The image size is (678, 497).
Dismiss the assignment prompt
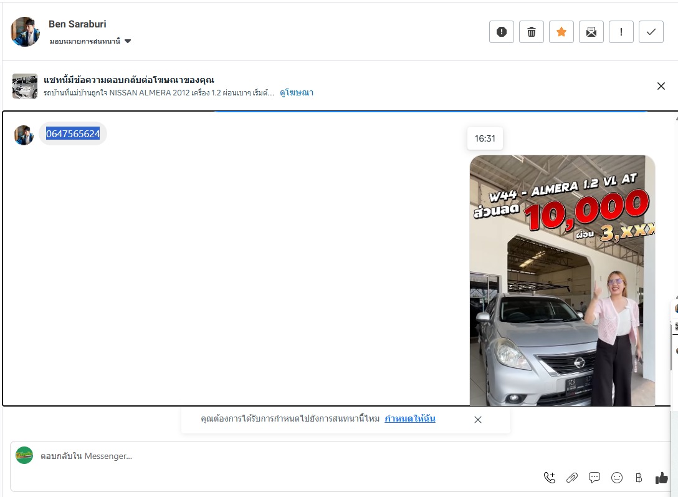478,420
